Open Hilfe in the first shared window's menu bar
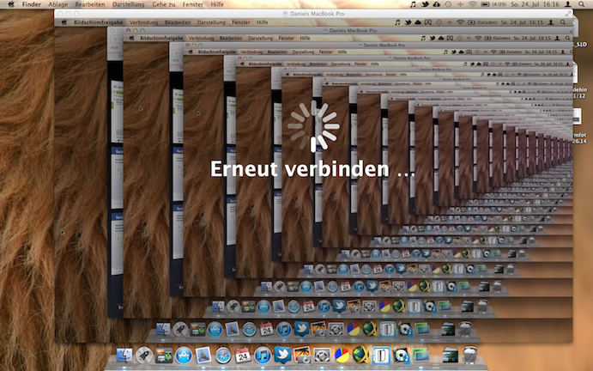 tap(262, 22)
